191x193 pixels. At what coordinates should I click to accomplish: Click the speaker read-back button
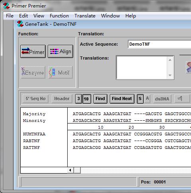(x=182, y=98)
